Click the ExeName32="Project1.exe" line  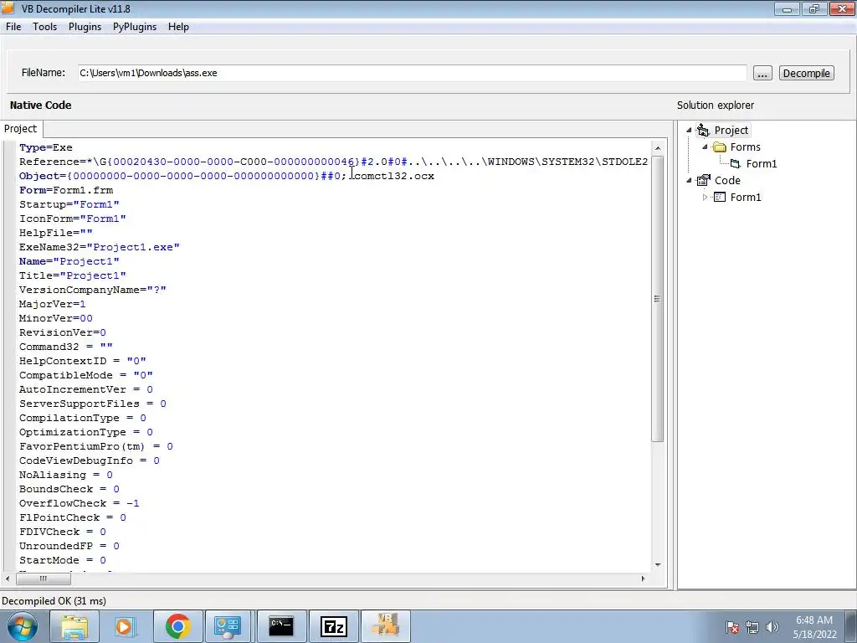[x=100, y=247]
